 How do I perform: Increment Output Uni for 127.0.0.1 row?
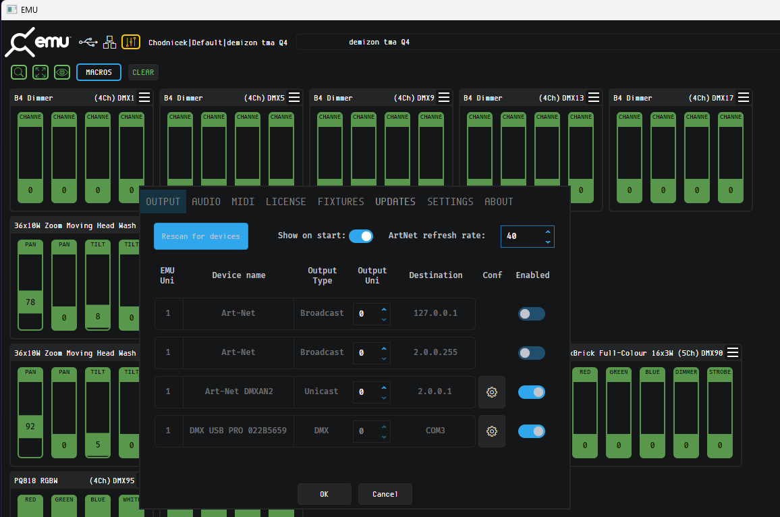[x=384, y=309]
